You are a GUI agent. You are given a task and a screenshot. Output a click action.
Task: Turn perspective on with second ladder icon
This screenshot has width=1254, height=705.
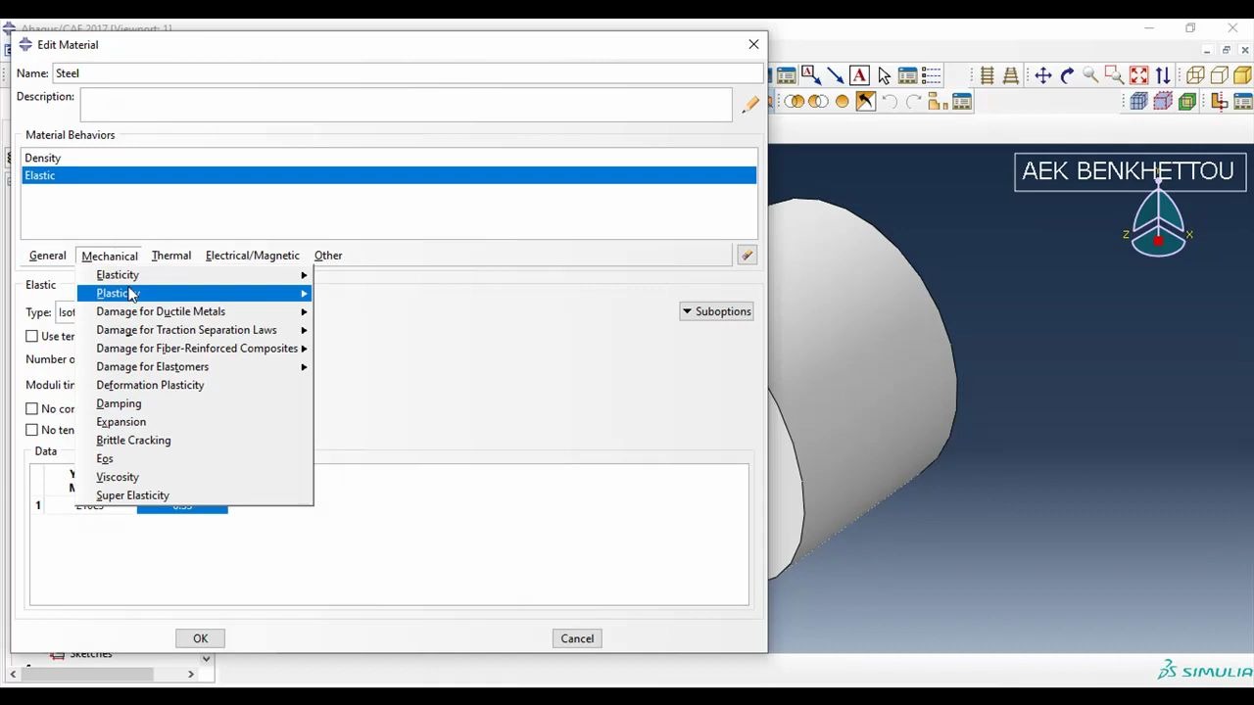coord(1010,75)
